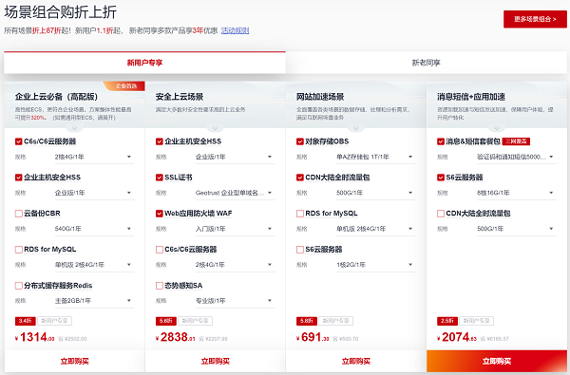
Task: Click the ¥1314 price text
Action: 35,338
